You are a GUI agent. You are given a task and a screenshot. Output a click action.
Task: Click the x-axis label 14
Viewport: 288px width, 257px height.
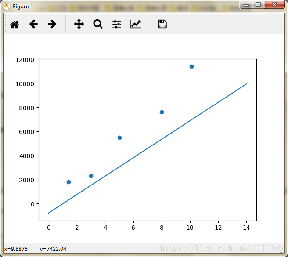[246, 228]
